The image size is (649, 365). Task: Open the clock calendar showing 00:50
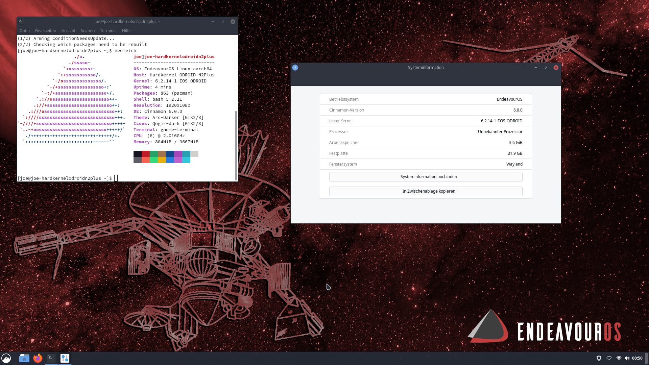(637, 358)
